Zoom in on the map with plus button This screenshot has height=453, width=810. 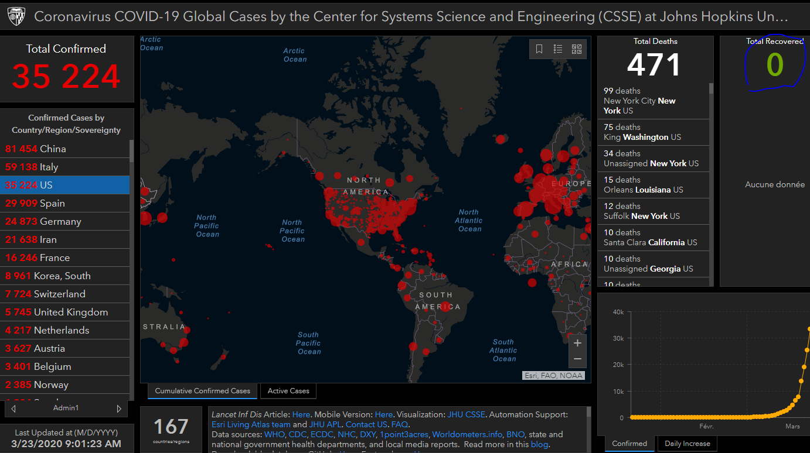coord(577,343)
